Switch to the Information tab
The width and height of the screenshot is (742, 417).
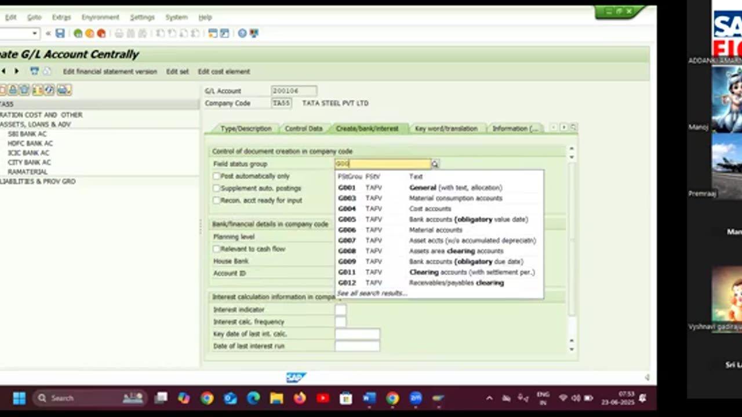pyautogui.click(x=515, y=129)
